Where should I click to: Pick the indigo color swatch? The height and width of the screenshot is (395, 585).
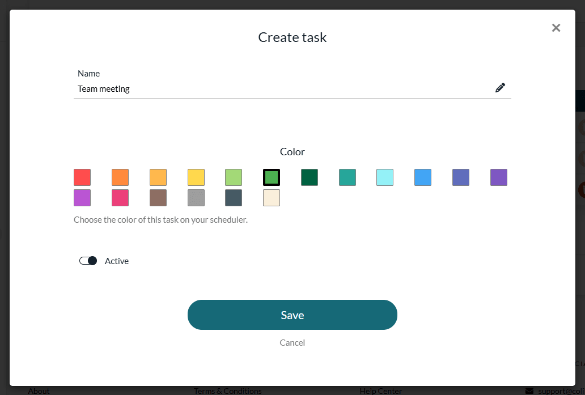(x=461, y=177)
